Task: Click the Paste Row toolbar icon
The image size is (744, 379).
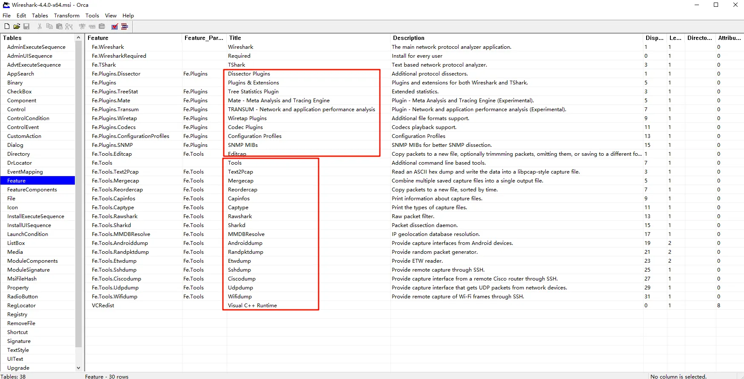Action: [x=102, y=26]
